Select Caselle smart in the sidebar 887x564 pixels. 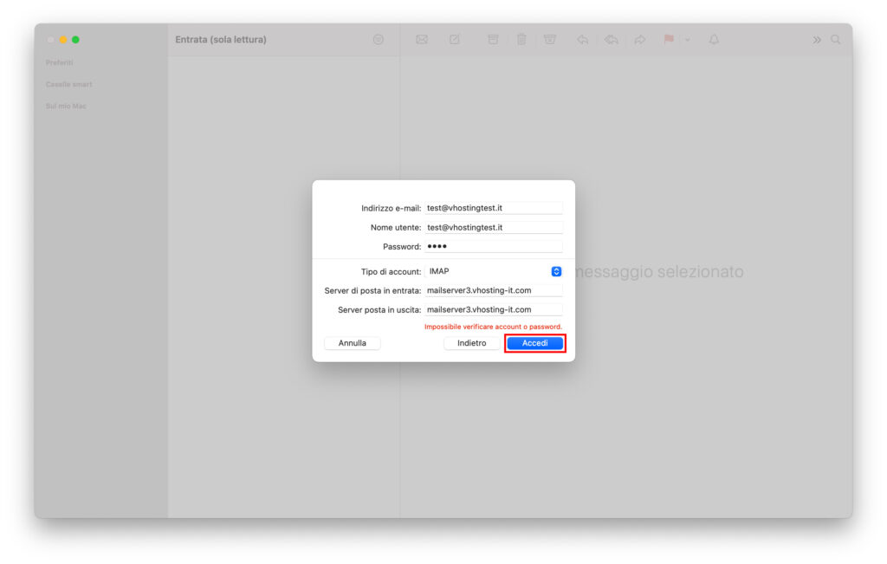(x=69, y=84)
